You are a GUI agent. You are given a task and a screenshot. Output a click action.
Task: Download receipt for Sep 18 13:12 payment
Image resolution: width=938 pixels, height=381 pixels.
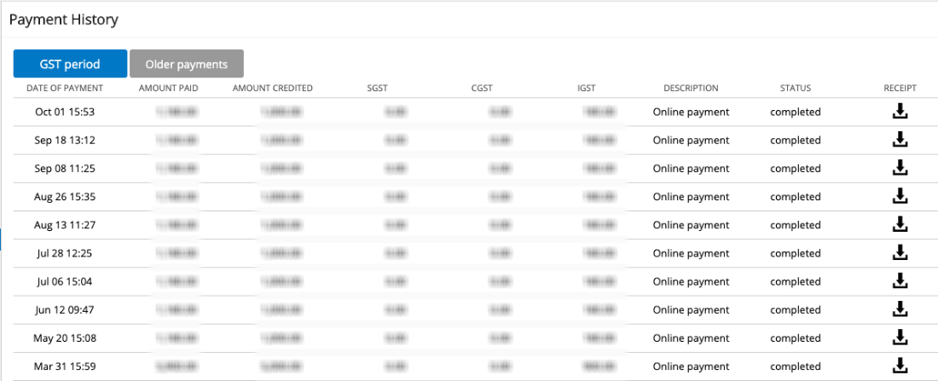click(x=900, y=140)
